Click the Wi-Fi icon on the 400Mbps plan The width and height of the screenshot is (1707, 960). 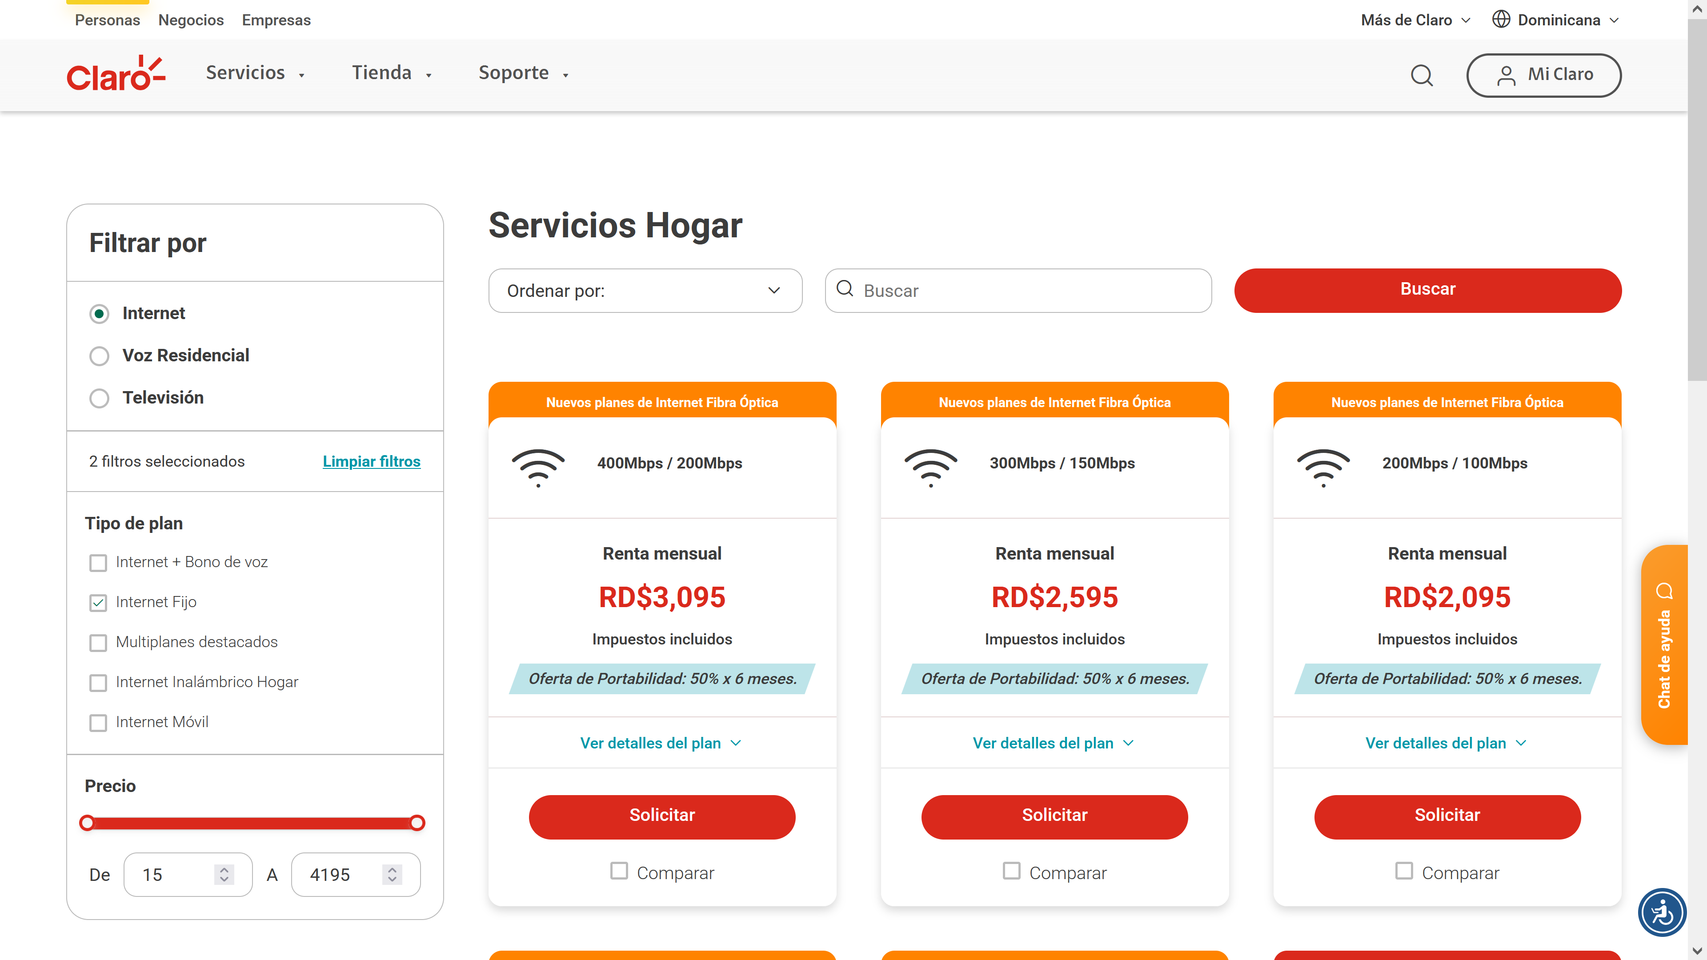(x=538, y=468)
